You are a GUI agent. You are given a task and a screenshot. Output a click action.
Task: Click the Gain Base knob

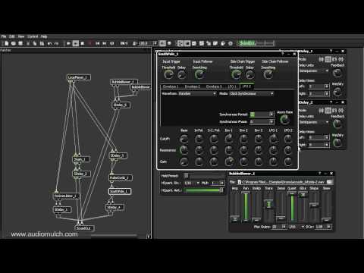pos(184,162)
